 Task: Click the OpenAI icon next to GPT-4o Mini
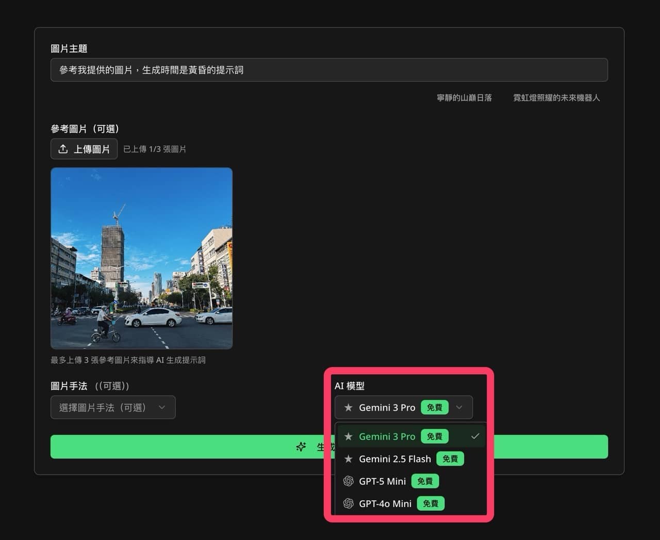[x=349, y=503]
